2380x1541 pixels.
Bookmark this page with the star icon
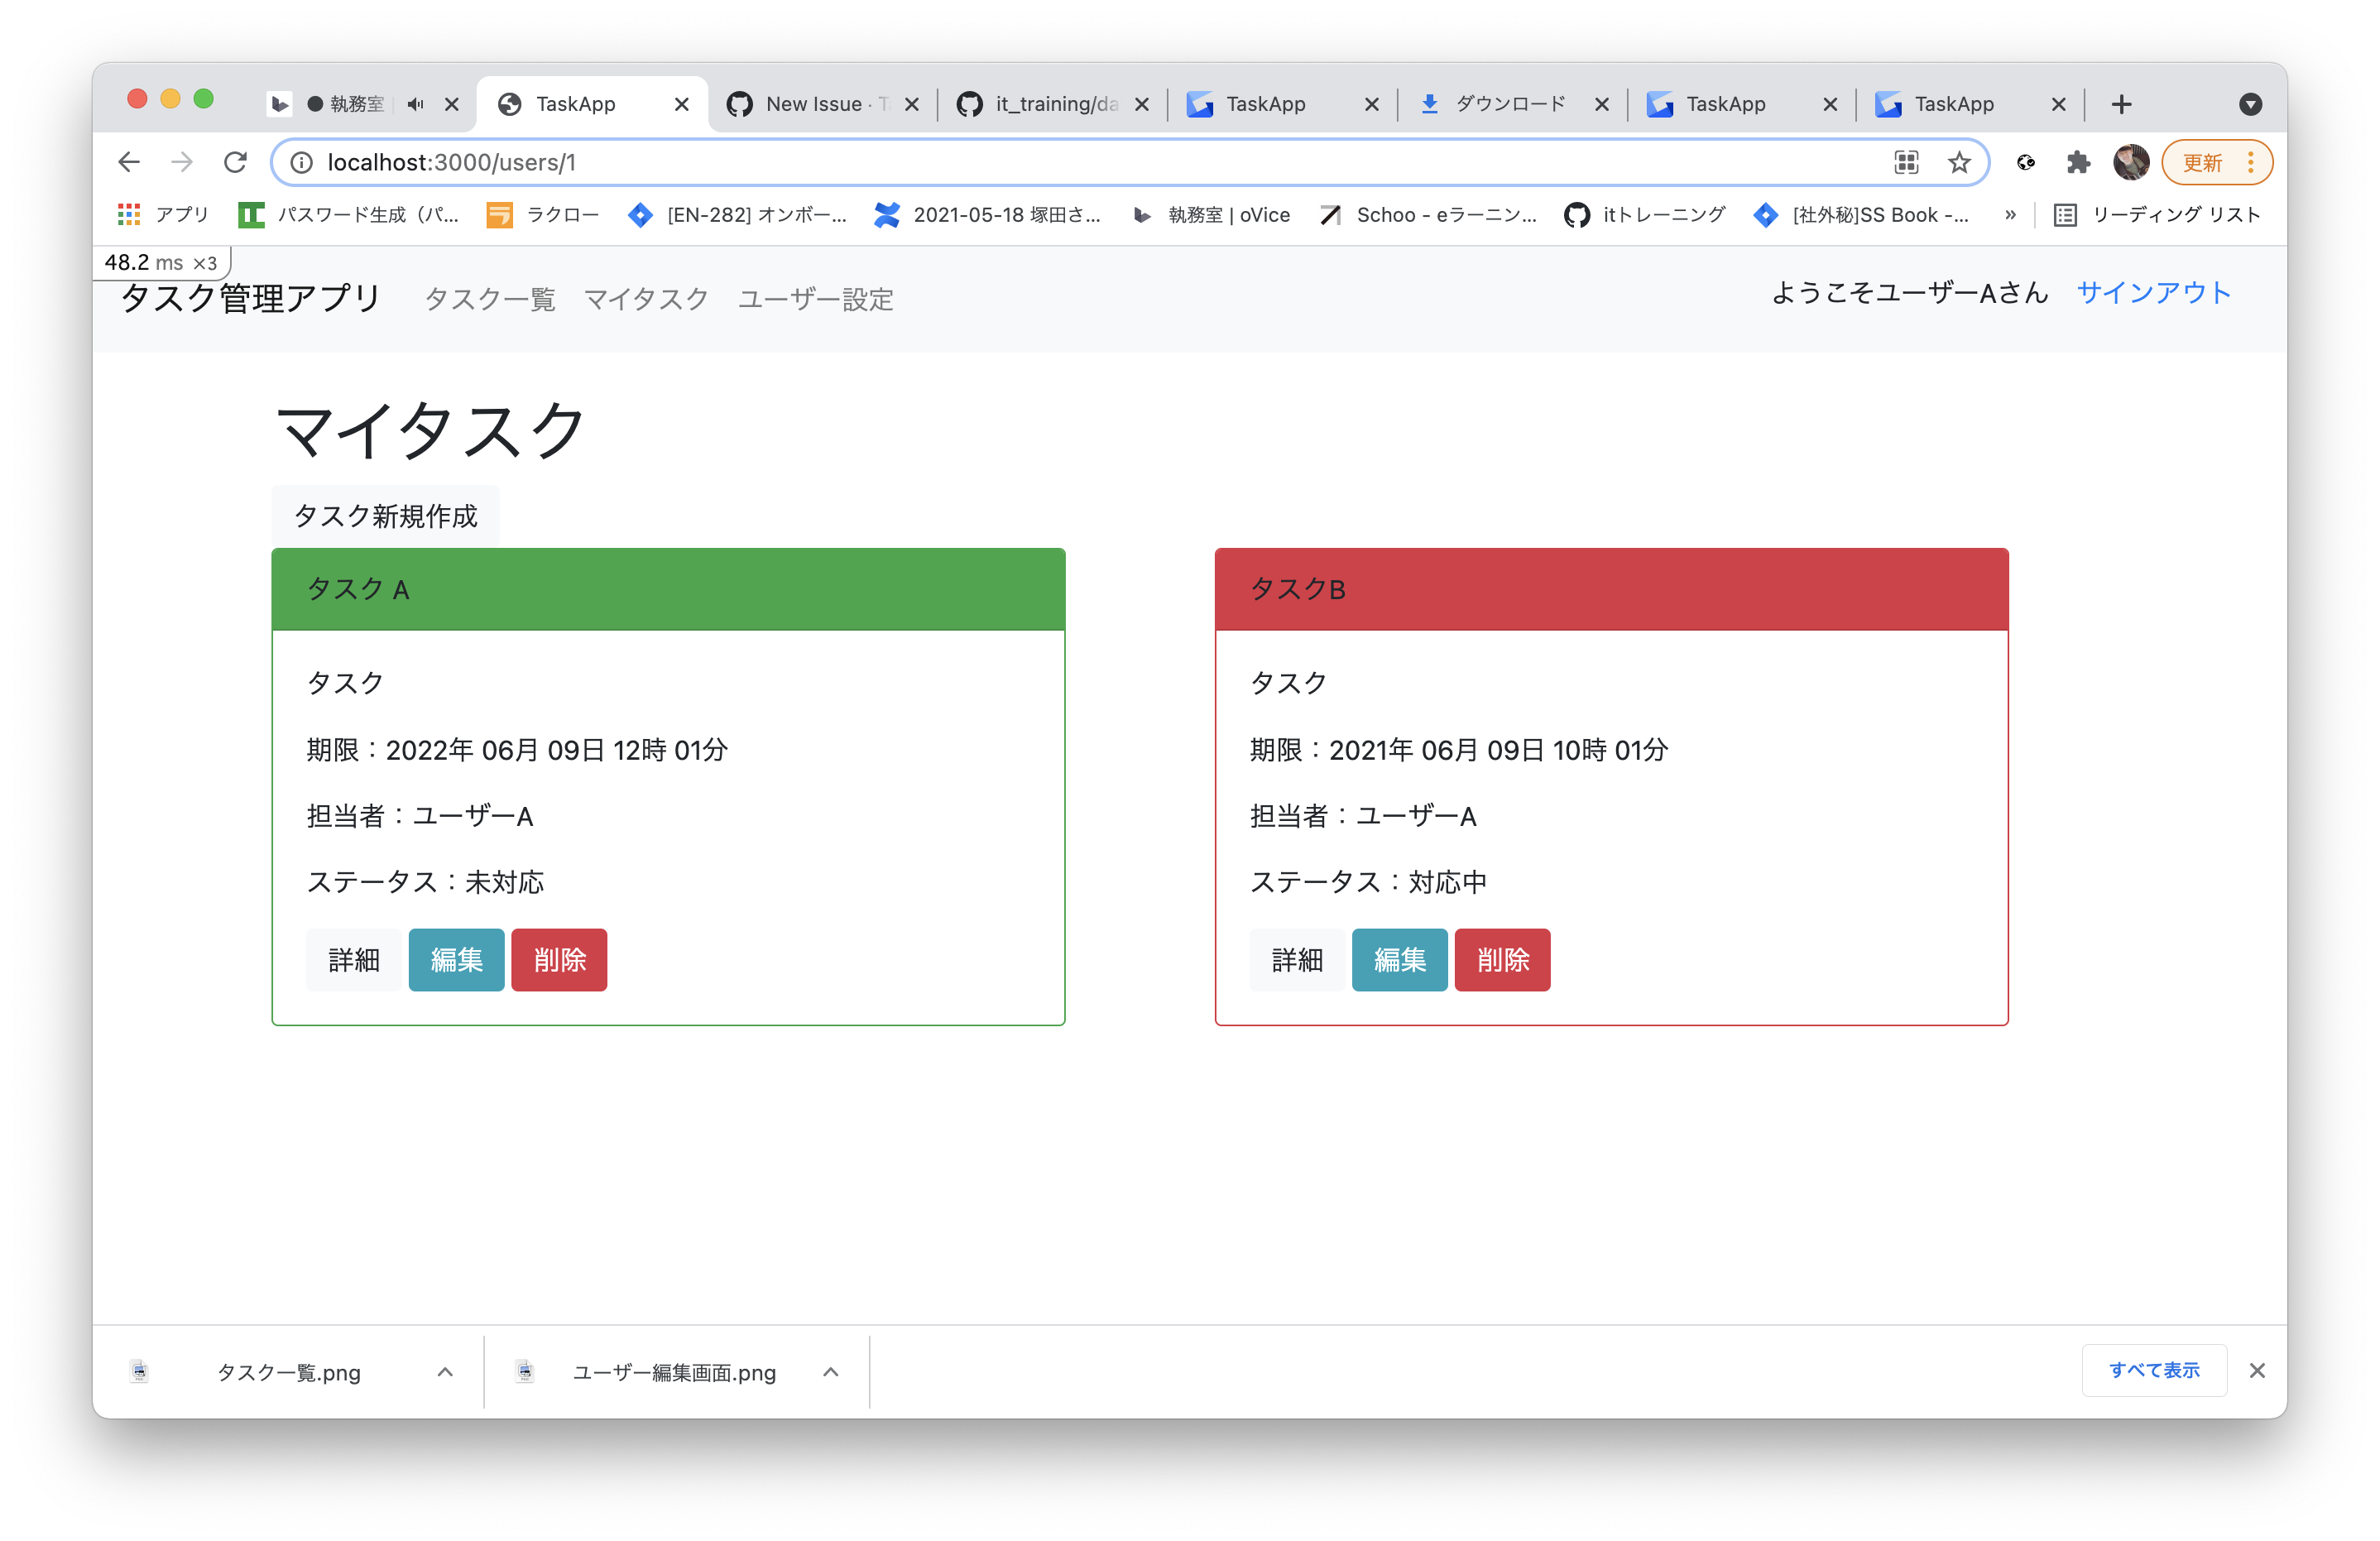tap(1958, 162)
